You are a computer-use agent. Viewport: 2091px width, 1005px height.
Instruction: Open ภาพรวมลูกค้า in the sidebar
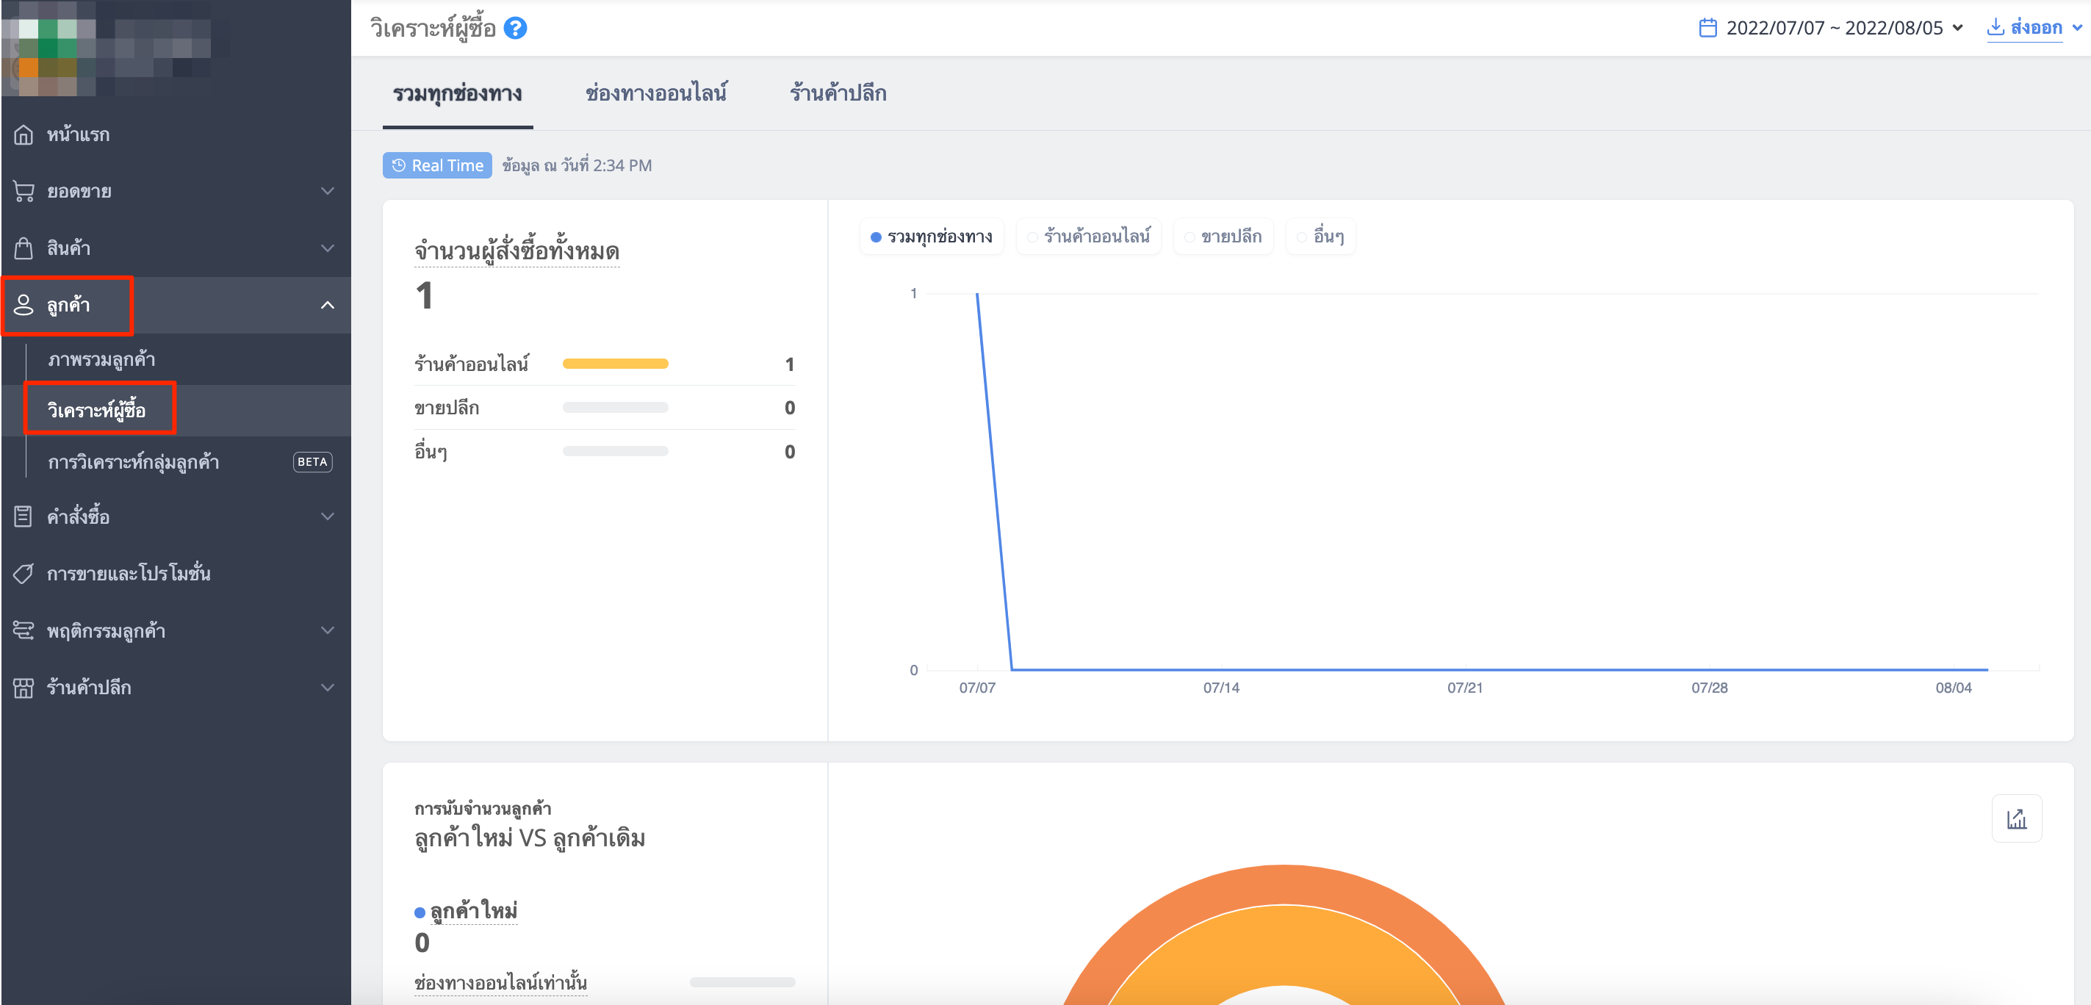point(101,360)
